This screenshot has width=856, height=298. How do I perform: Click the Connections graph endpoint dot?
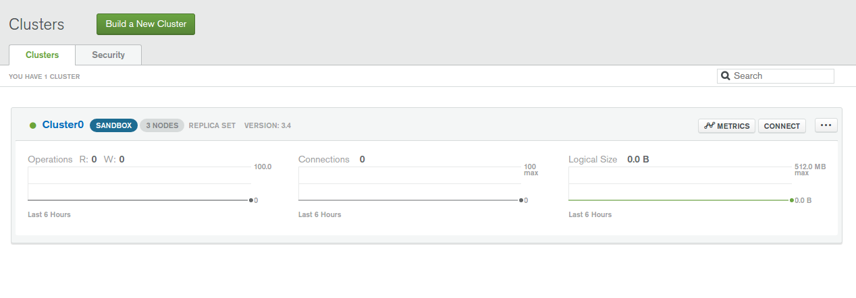point(521,200)
